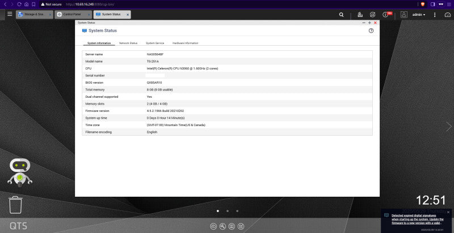Close the System Status taskbar tab

pos(128,15)
